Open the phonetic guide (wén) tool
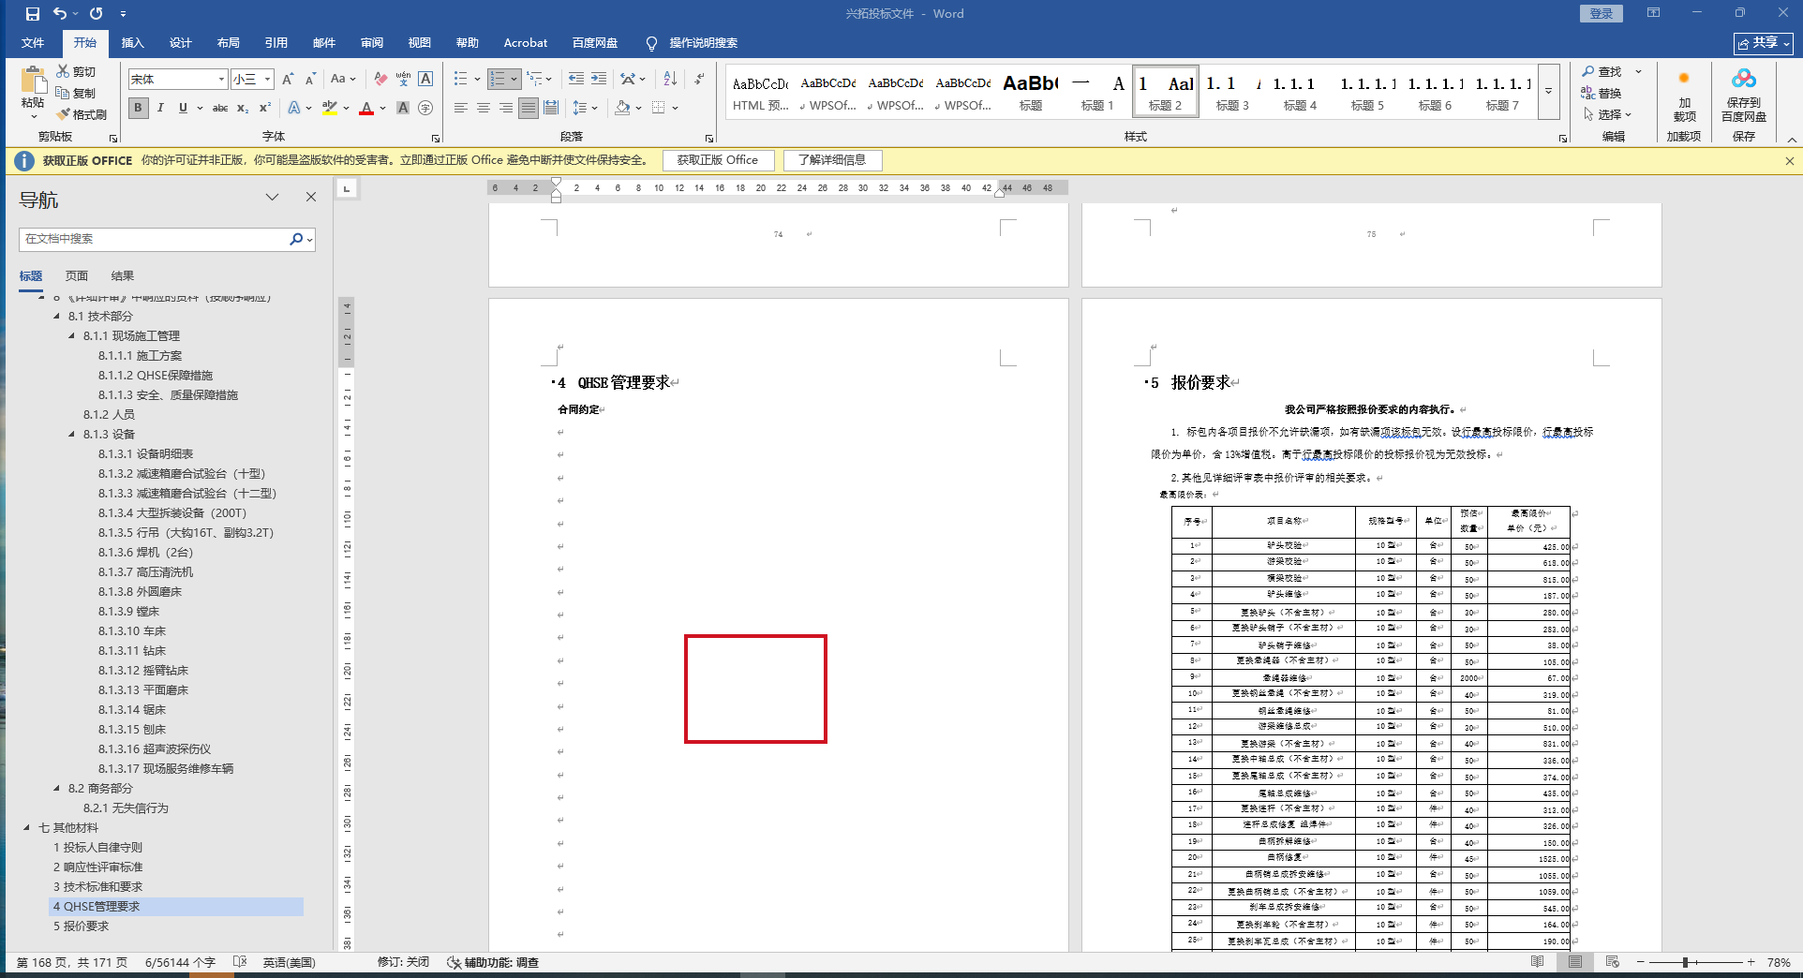1803x978 pixels. pyautogui.click(x=403, y=80)
